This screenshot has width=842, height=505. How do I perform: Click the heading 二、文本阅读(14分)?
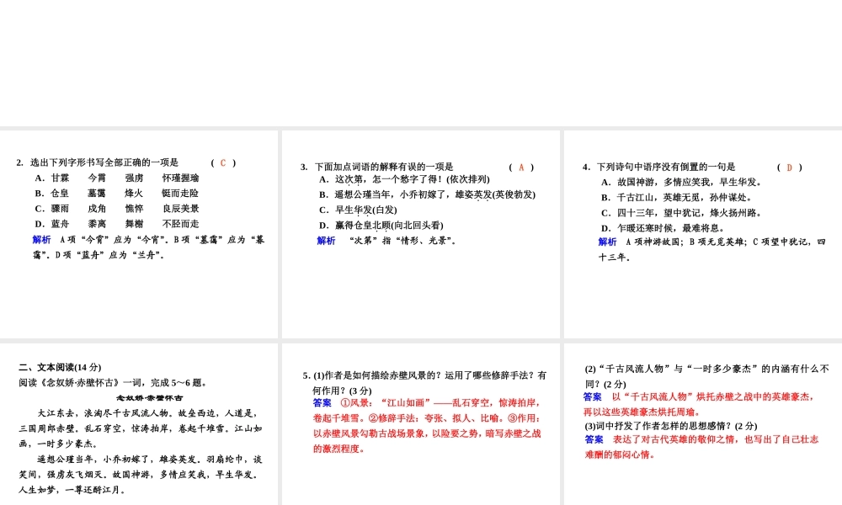pos(60,368)
